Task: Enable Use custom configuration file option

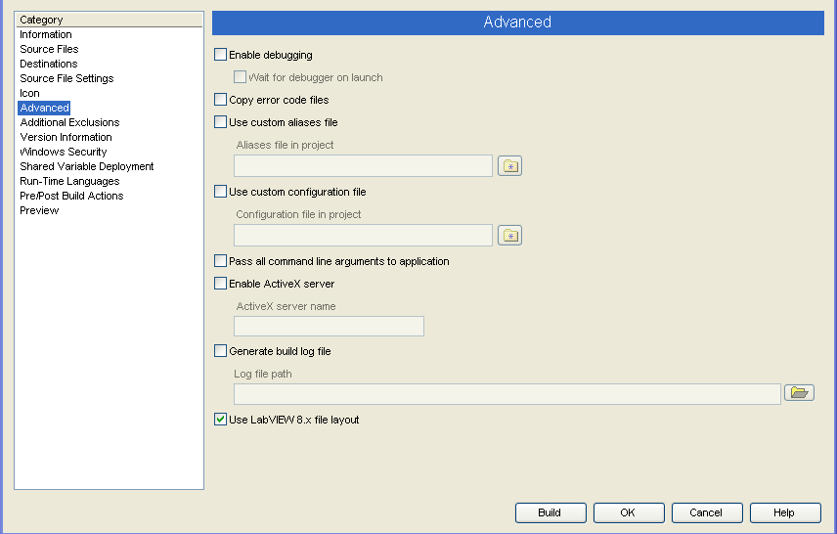Action: [220, 192]
